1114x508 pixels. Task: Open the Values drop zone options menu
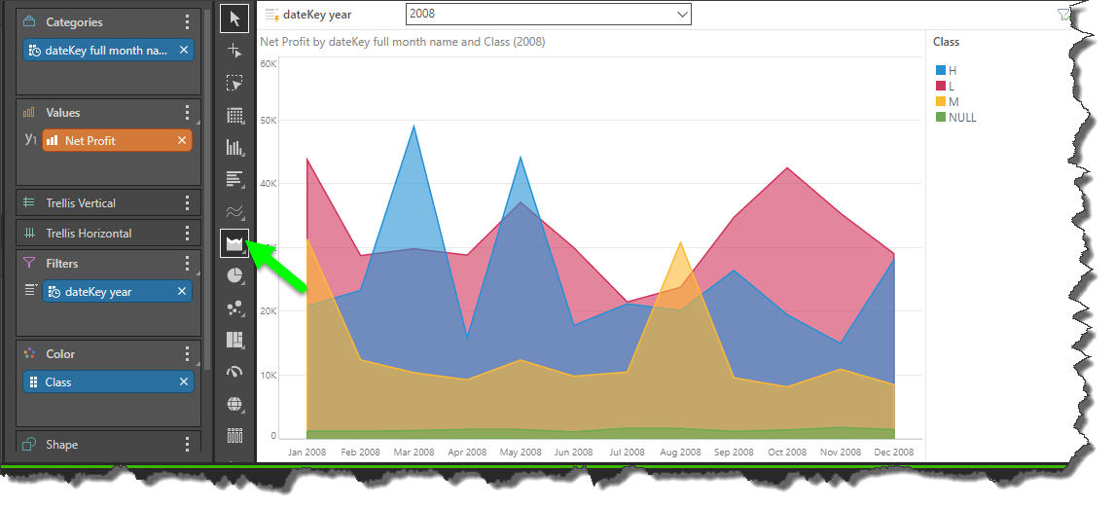click(188, 113)
